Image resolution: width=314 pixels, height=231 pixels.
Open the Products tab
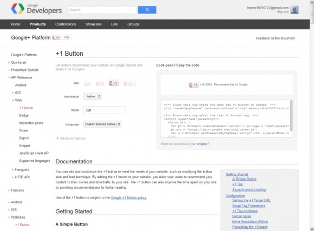(x=38, y=24)
